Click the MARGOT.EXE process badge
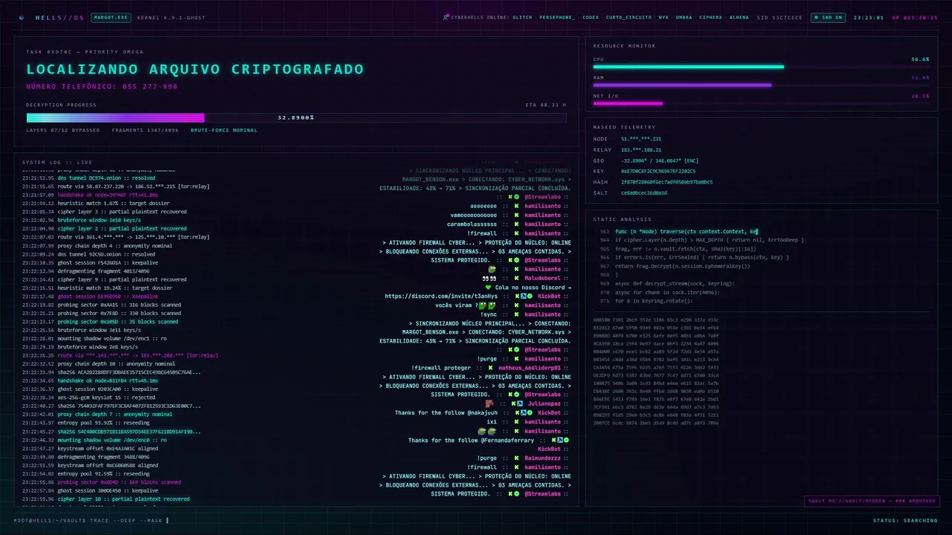 click(111, 17)
